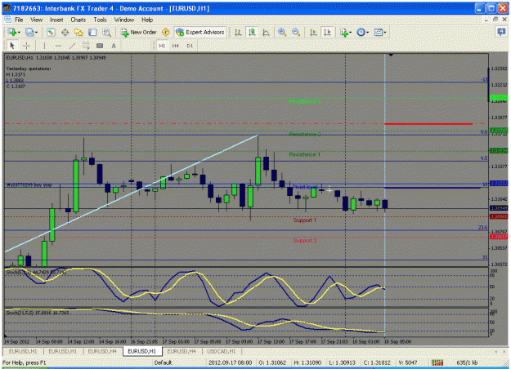511x369 pixels.
Task: Open the Navigator folder-star icon
Action: pyautogui.click(x=78, y=32)
